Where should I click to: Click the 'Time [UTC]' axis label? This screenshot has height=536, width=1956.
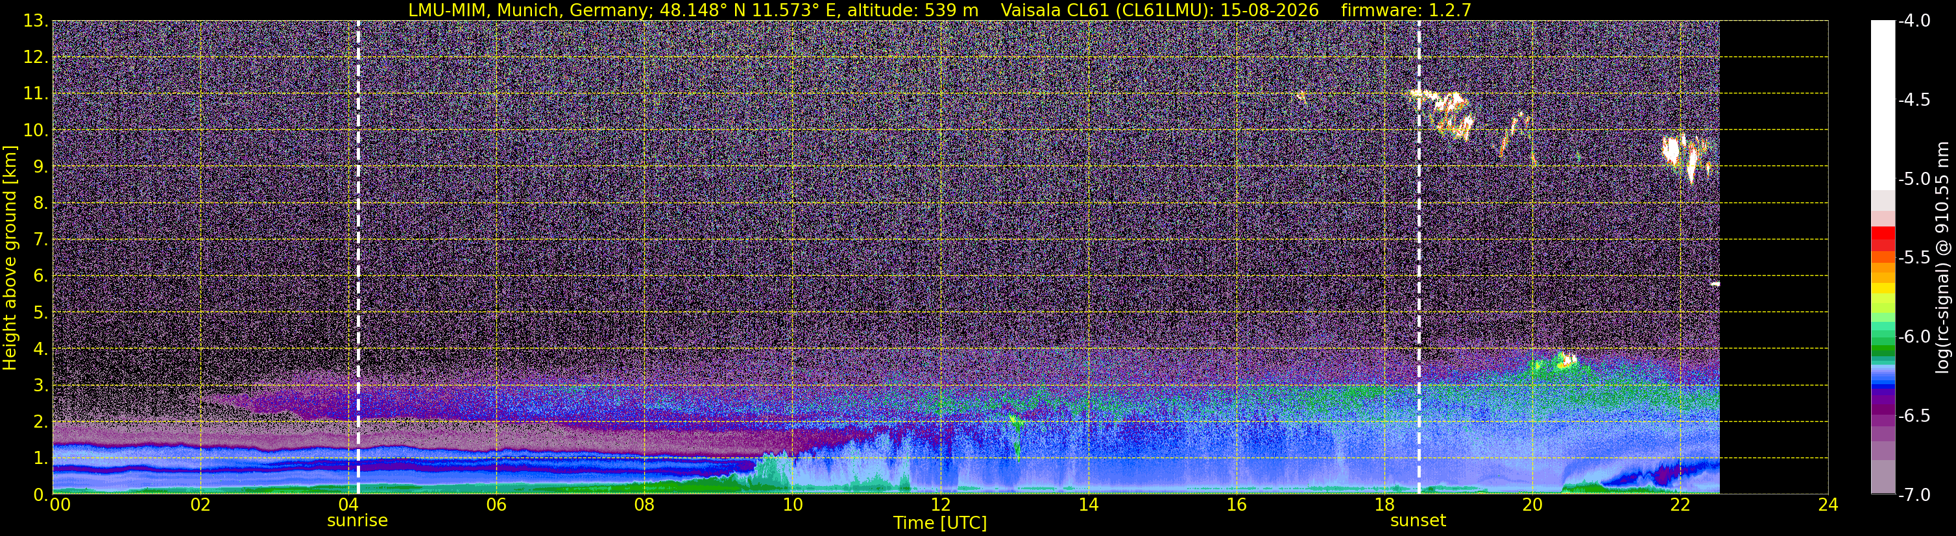click(940, 522)
